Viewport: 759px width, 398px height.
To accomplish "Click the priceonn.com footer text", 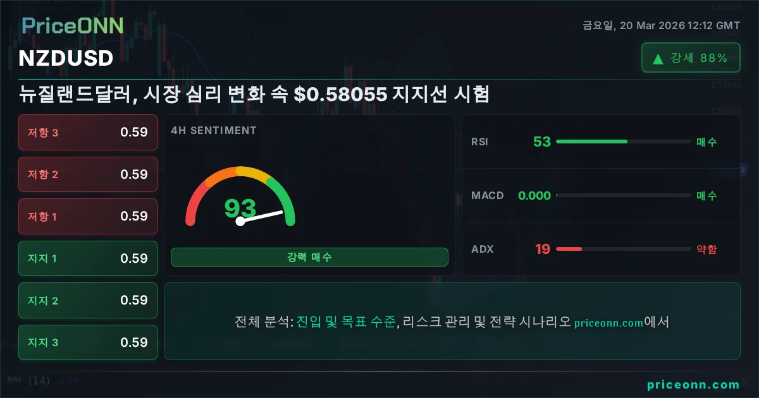I will coord(693,385).
